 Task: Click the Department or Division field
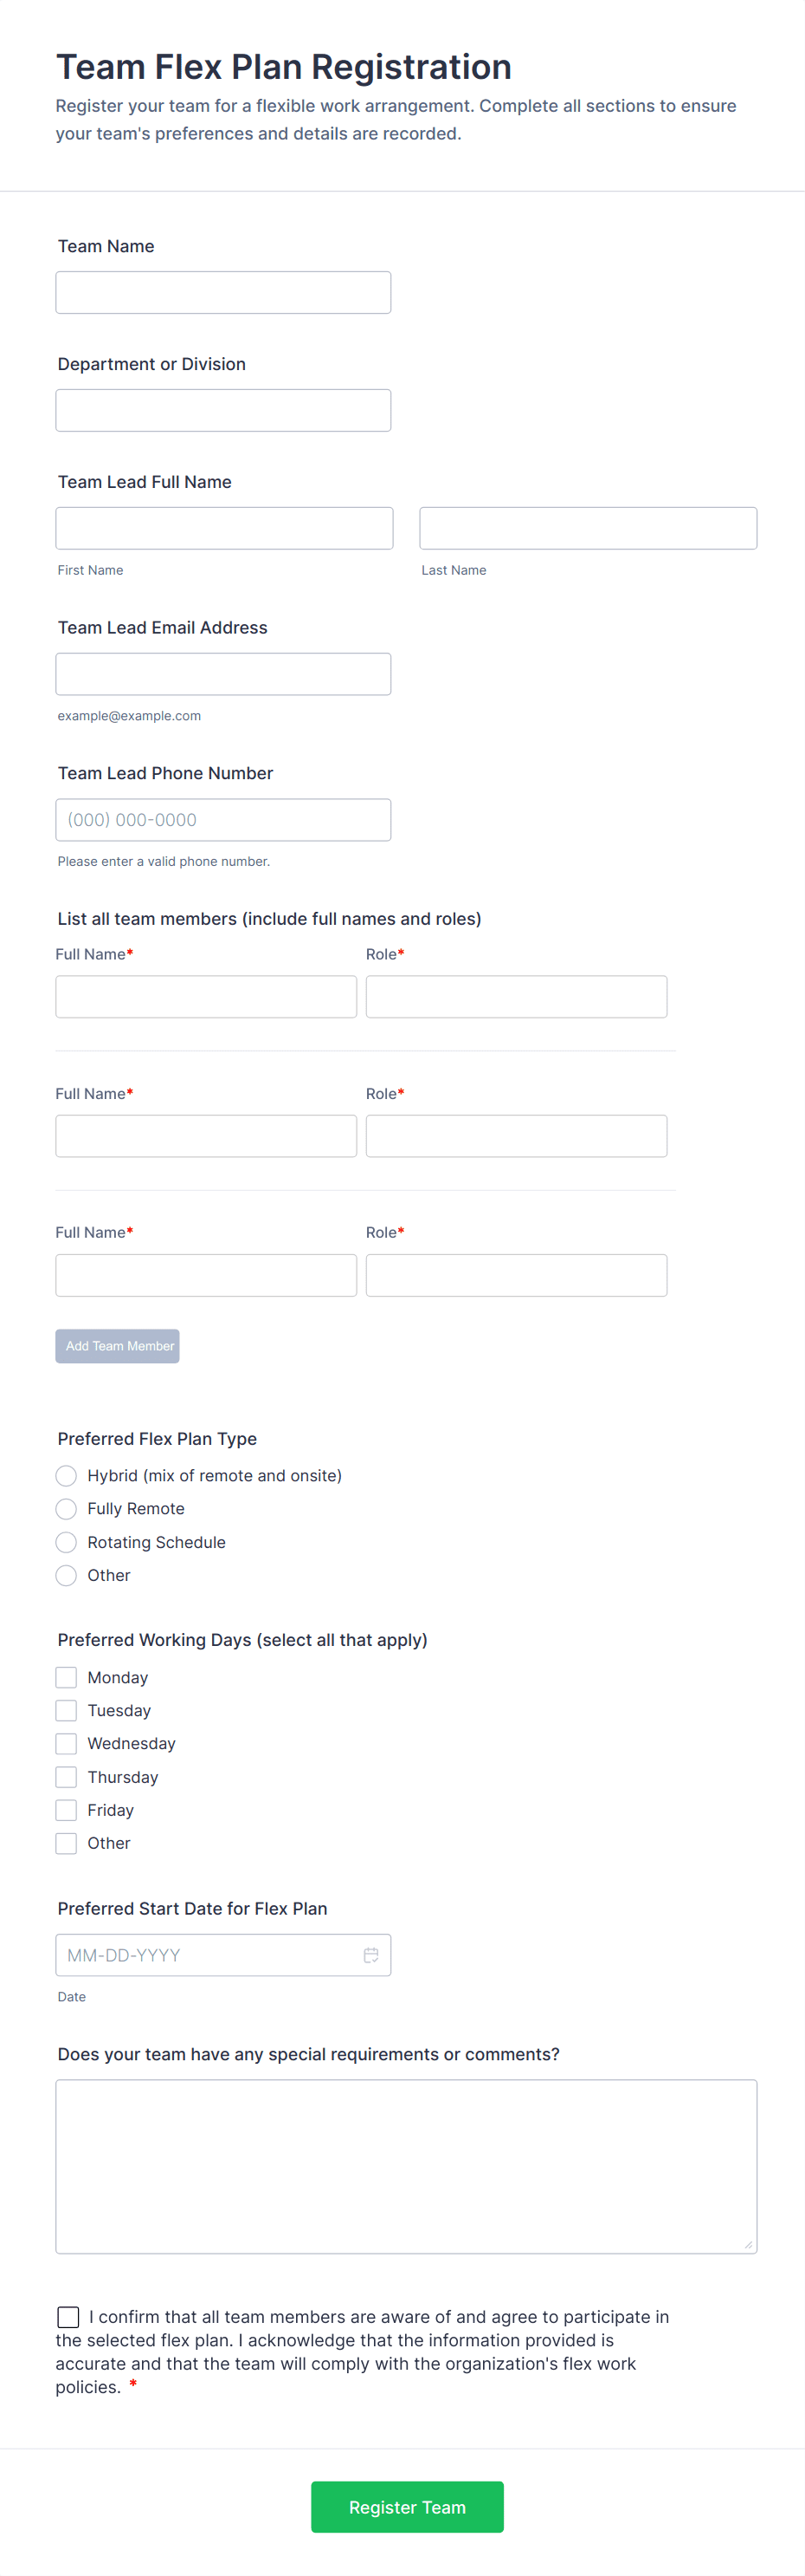pyautogui.click(x=222, y=410)
